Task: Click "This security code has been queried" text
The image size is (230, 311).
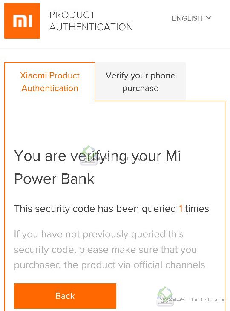Action: 95,209
